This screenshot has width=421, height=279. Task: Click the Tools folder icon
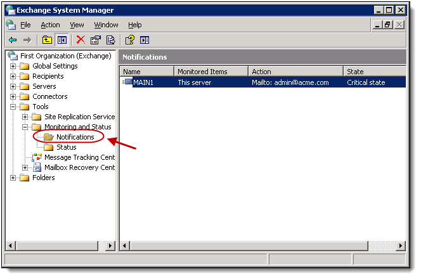coord(25,107)
